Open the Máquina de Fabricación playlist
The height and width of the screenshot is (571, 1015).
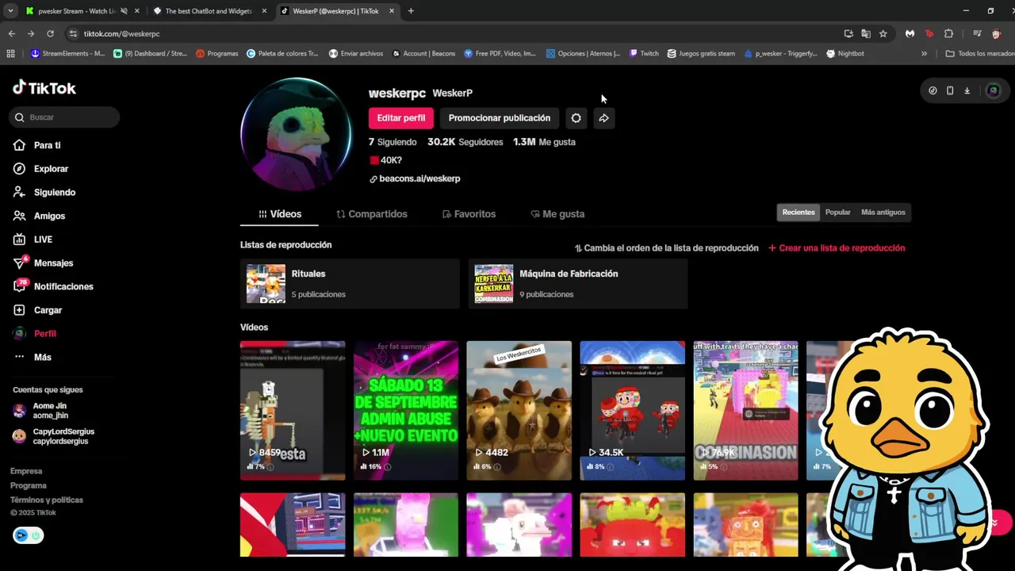point(577,283)
